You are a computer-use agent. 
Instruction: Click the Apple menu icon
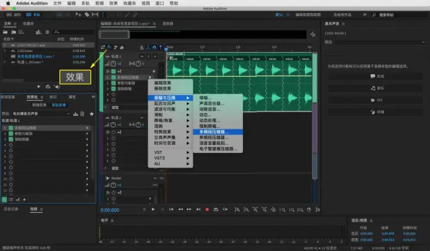[8, 3]
